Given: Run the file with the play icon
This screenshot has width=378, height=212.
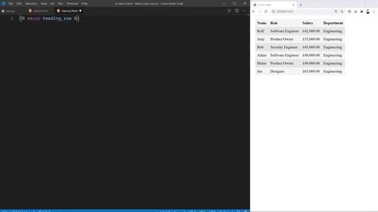Looking at the screenshot, I should (x=229, y=11).
